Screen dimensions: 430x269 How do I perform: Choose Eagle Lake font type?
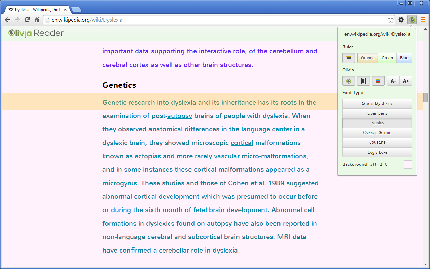point(377,152)
